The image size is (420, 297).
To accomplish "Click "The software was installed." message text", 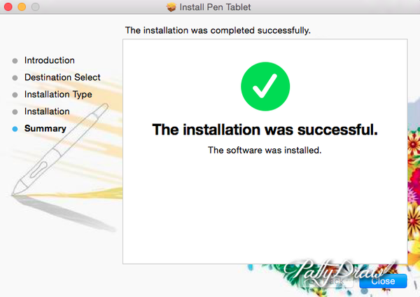I will 265,150.
